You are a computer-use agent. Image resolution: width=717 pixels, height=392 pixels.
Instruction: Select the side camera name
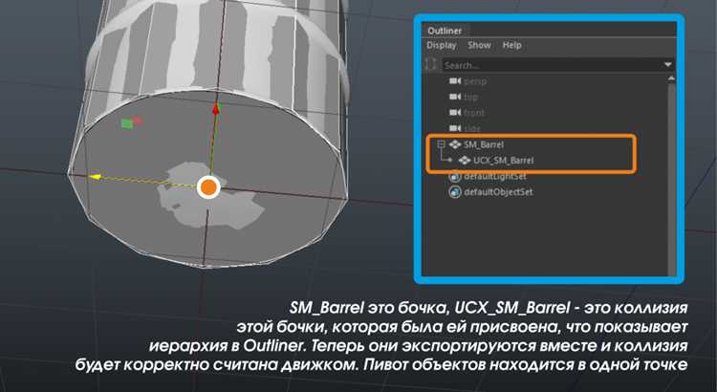(x=472, y=128)
